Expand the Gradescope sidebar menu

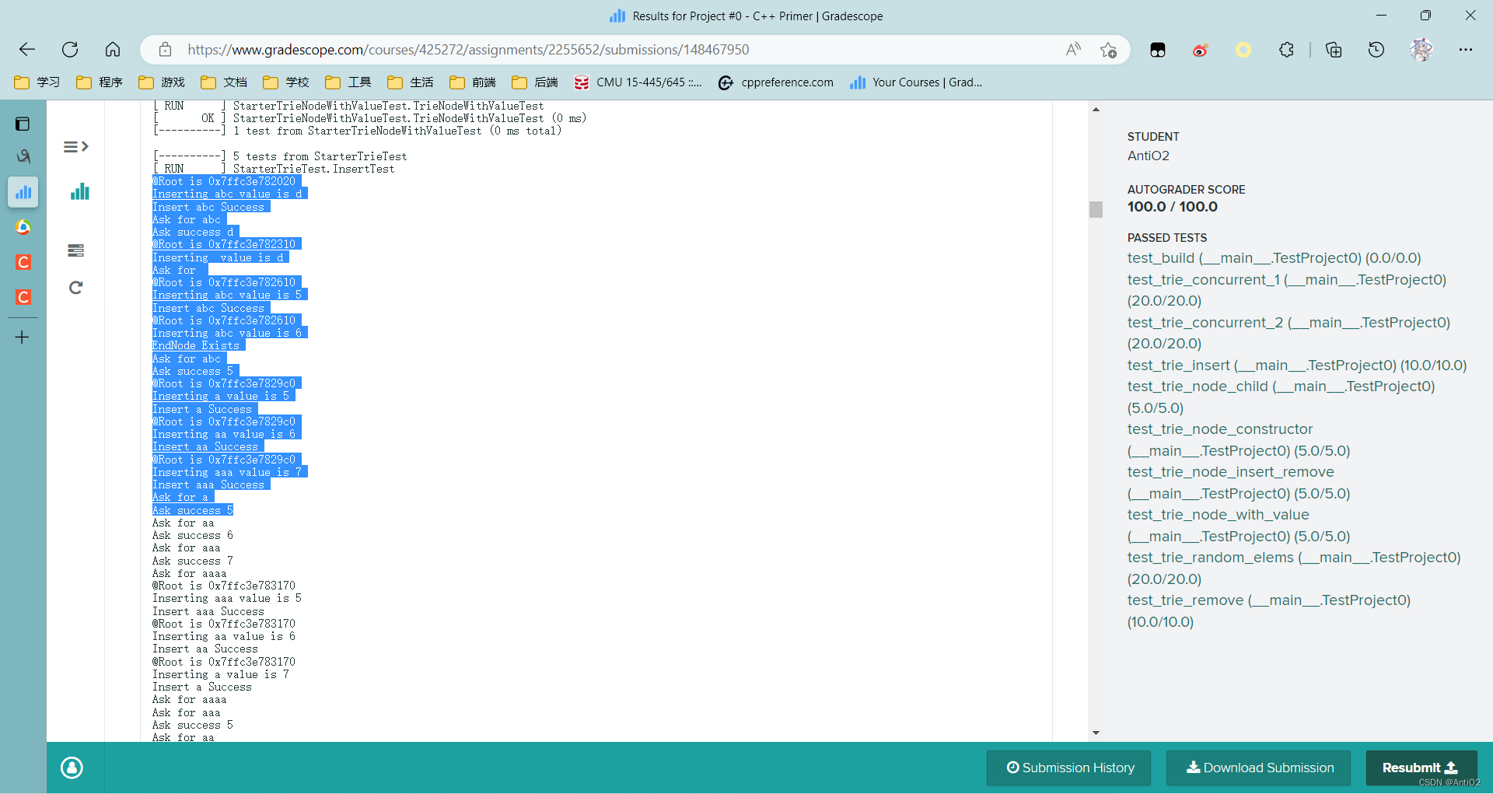75,147
